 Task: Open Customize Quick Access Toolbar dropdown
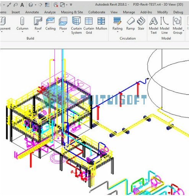click(x=71, y=5)
